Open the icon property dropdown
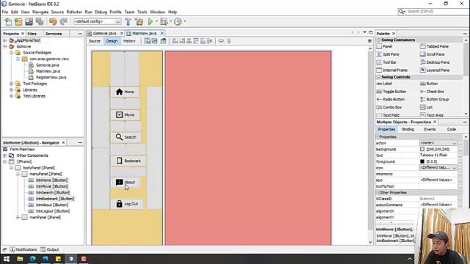 tap(455, 168)
